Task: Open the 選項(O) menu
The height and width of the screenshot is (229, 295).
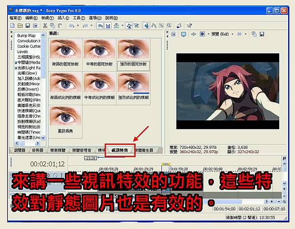Action: click(95, 18)
